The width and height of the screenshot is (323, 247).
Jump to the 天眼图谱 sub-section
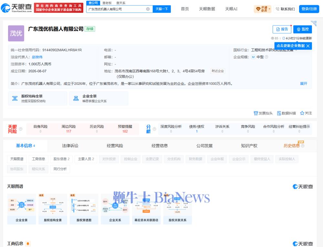pos(17,159)
